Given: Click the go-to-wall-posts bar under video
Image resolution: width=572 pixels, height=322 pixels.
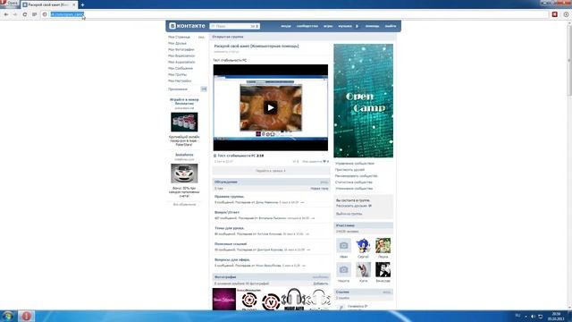Looking at the screenshot, I should click(271, 171).
